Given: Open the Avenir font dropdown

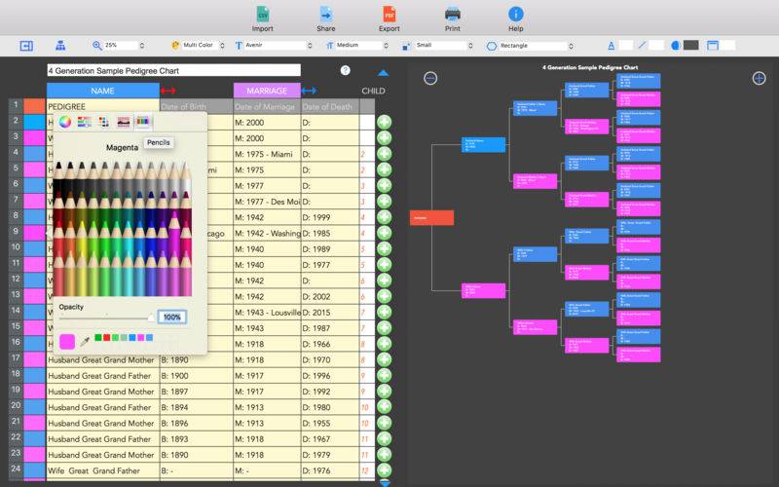Looking at the screenshot, I should (x=278, y=45).
